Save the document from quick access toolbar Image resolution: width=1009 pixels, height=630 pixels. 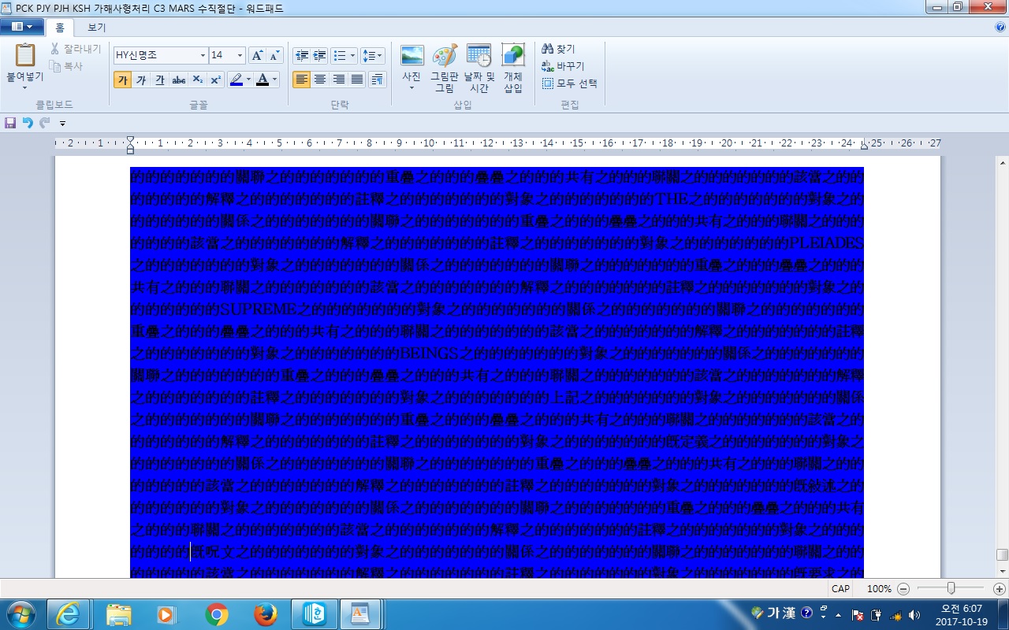10,123
